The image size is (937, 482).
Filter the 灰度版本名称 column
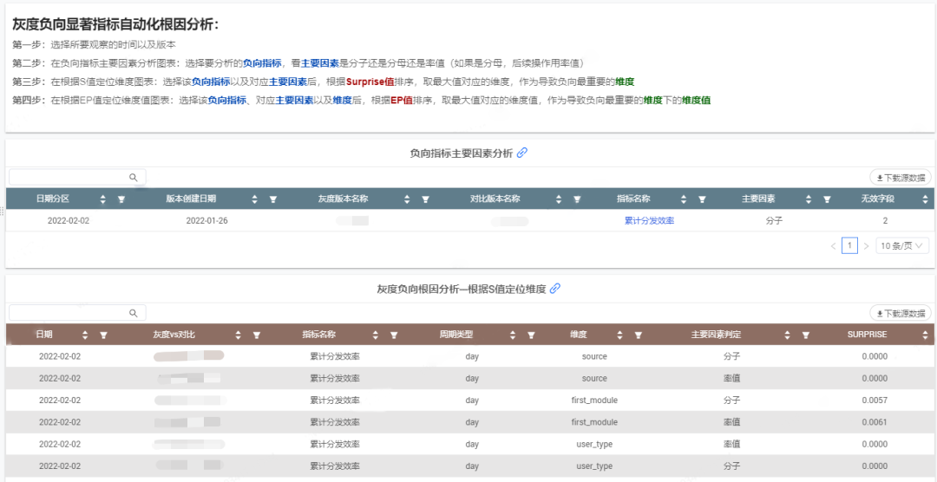coord(425,199)
